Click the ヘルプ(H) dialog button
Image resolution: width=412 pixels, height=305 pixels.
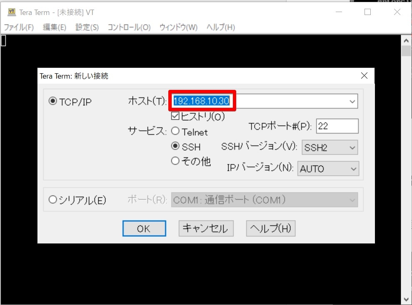(271, 228)
